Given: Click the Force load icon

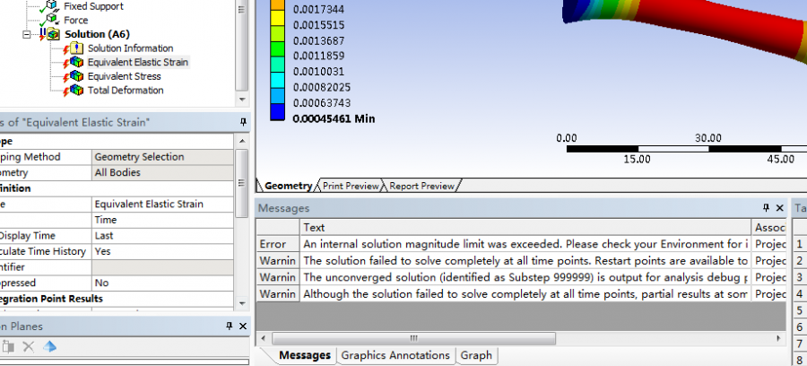Looking at the screenshot, I should 51,20.
